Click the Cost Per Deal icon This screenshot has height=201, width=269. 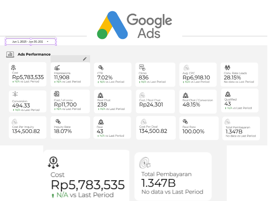coord(144,122)
